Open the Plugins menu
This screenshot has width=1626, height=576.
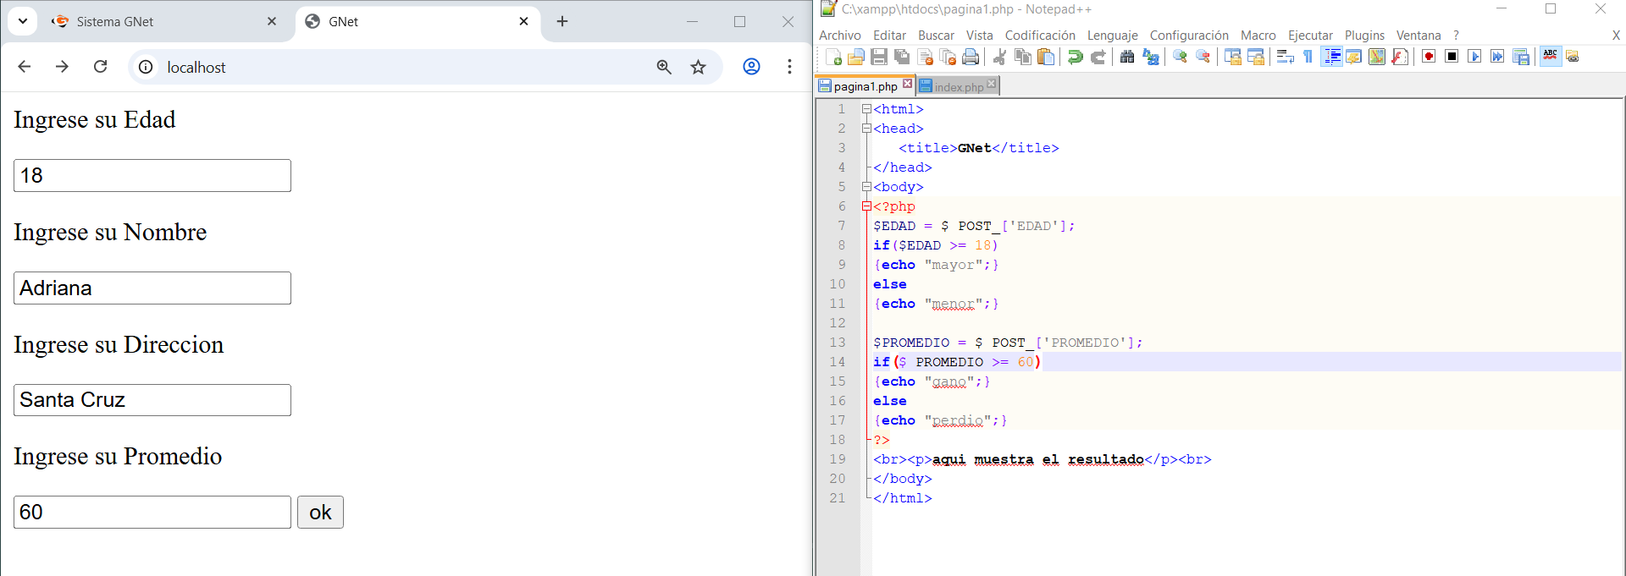click(1364, 36)
